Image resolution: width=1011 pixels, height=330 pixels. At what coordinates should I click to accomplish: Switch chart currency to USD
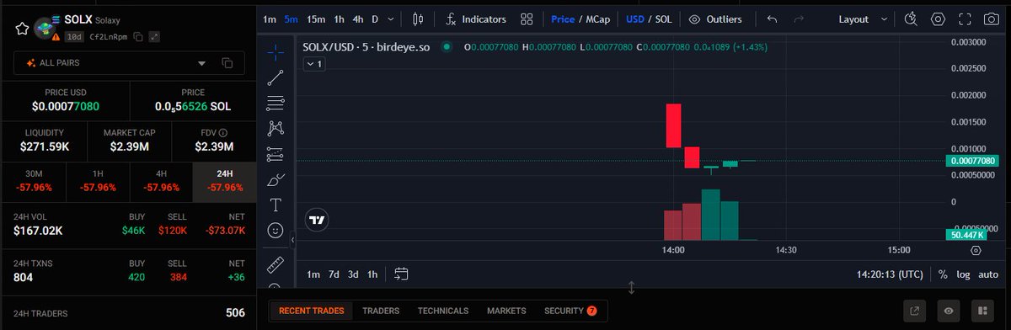634,19
